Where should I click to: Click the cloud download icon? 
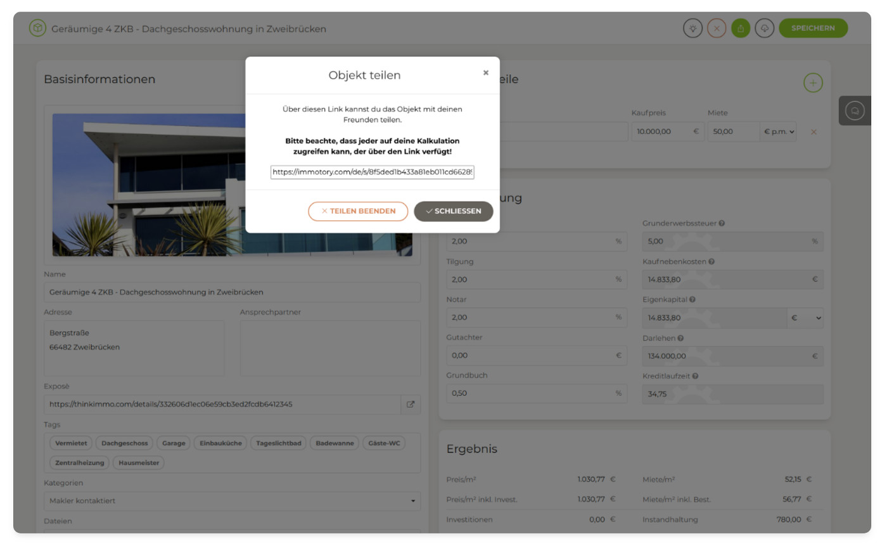pos(765,29)
